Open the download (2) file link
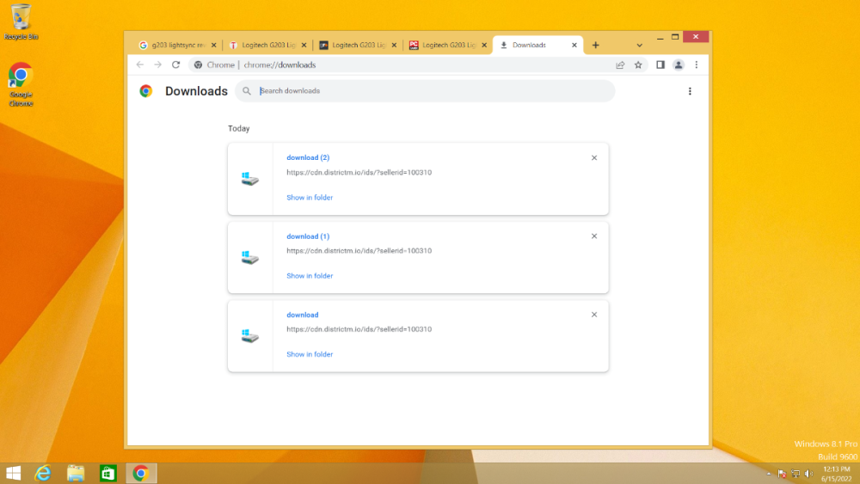The width and height of the screenshot is (860, 484). click(308, 157)
